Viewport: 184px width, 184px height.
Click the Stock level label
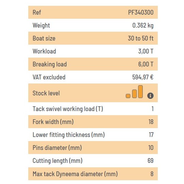46,93
